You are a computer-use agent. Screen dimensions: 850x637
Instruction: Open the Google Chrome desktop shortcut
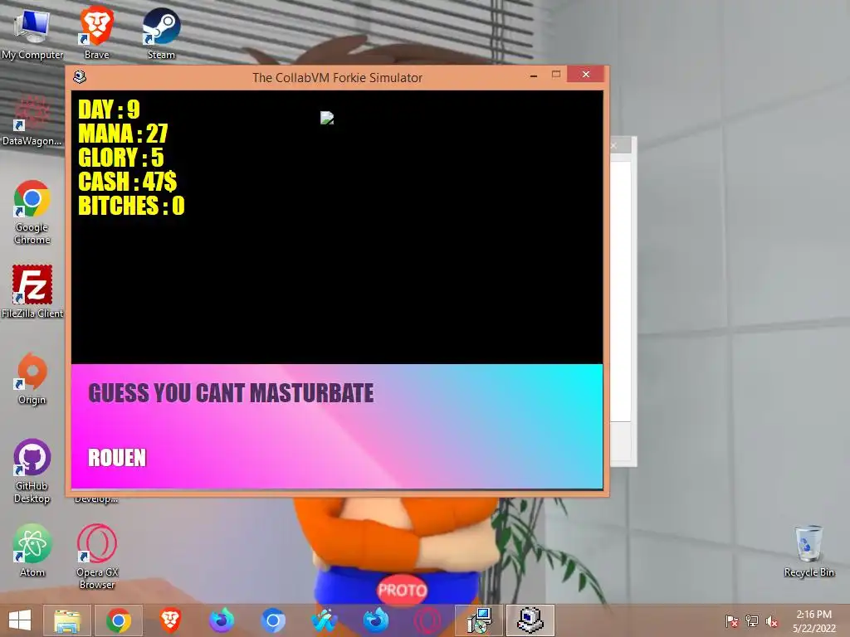click(x=32, y=212)
